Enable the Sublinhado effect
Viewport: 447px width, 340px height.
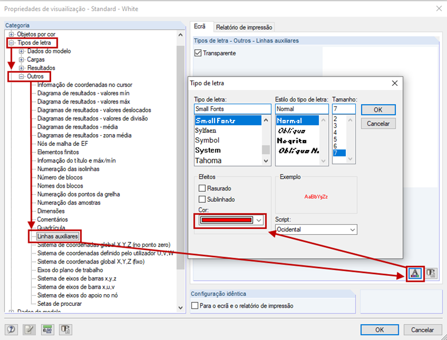click(202, 199)
